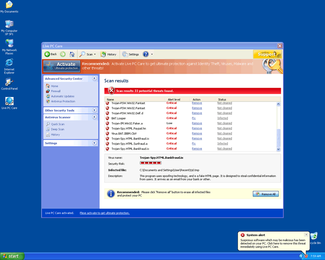Open History from the top toolbar
Viewport: 325px width, 260px height.
(x=109, y=54)
